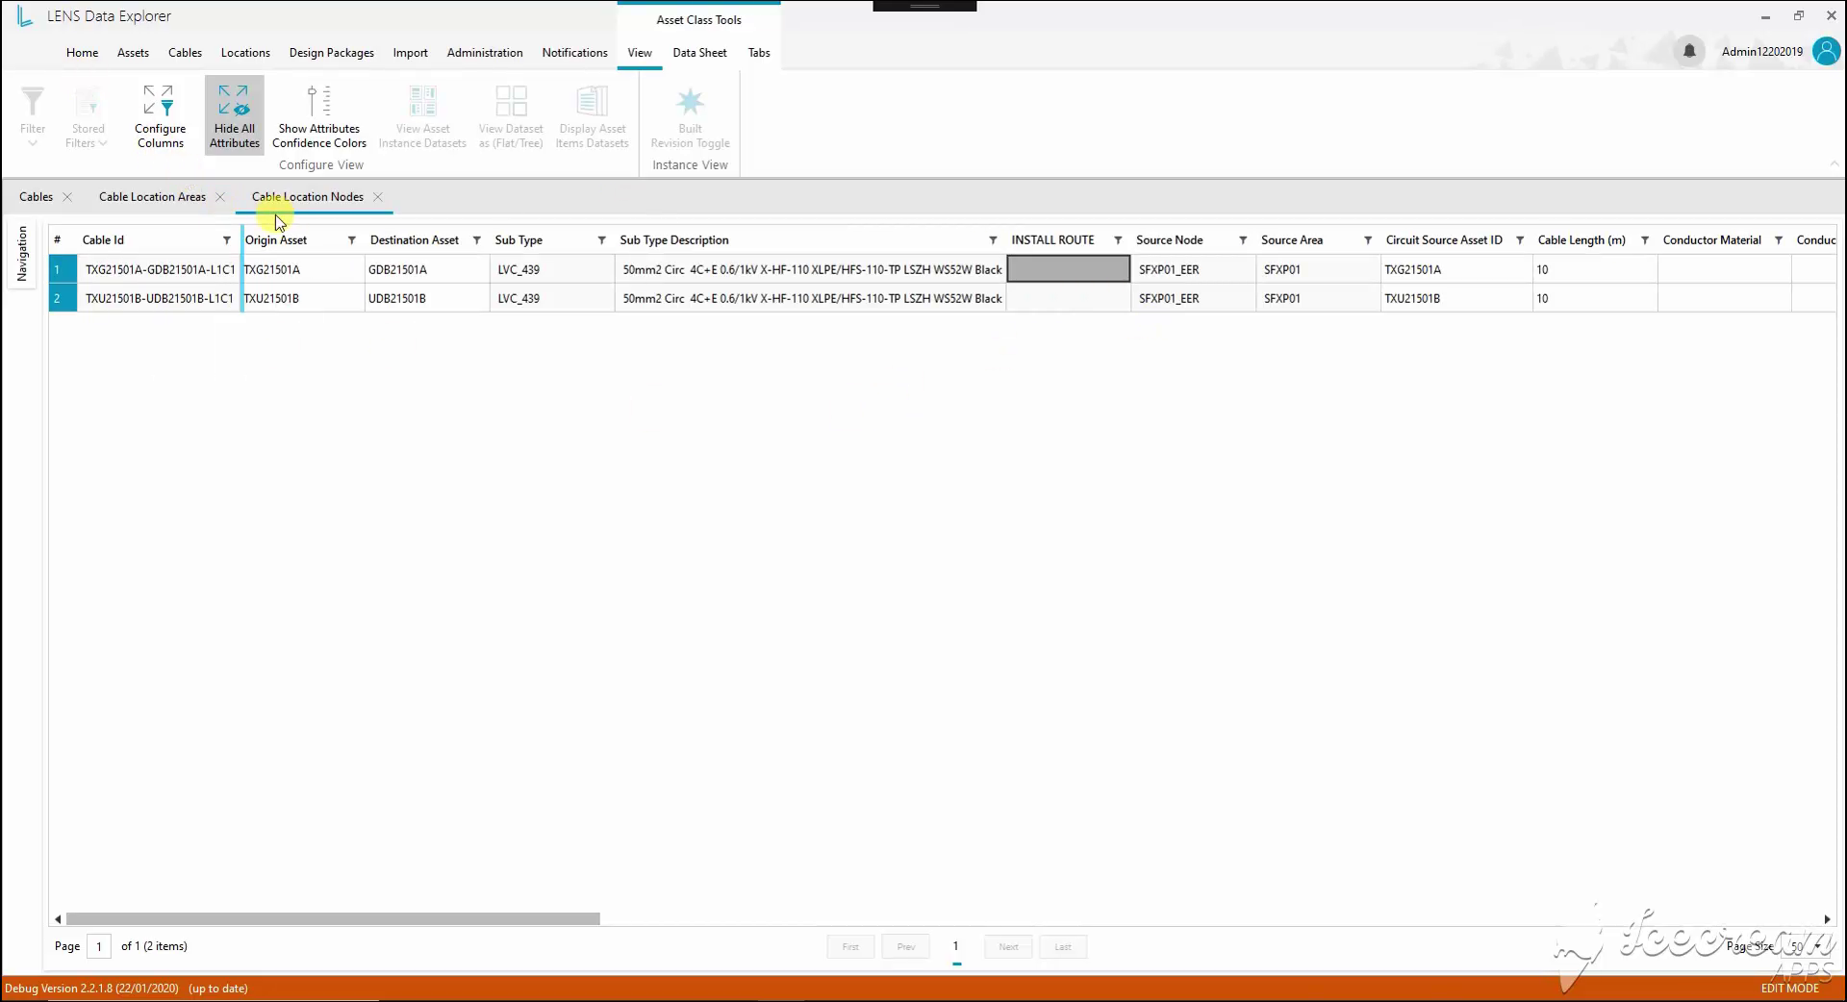
Task: Click the page number input field
Action: click(x=99, y=946)
